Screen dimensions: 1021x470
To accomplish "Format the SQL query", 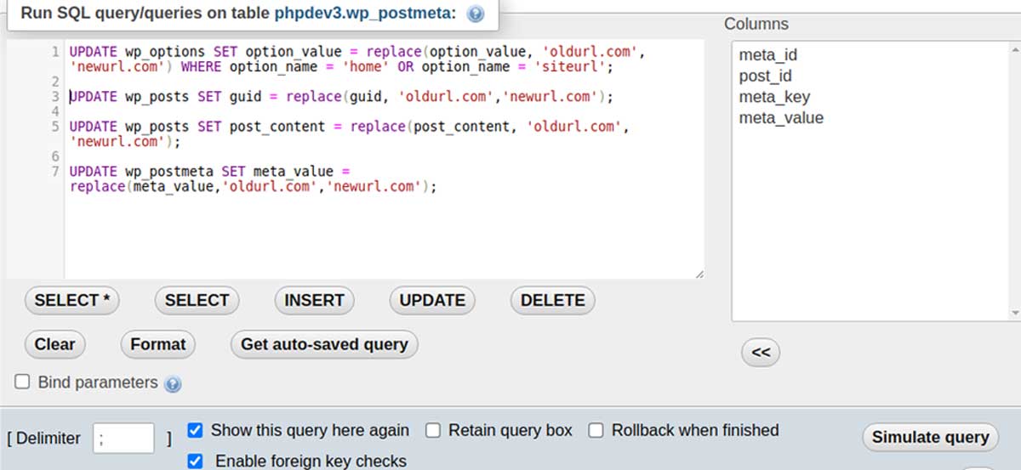I will point(157,344).
